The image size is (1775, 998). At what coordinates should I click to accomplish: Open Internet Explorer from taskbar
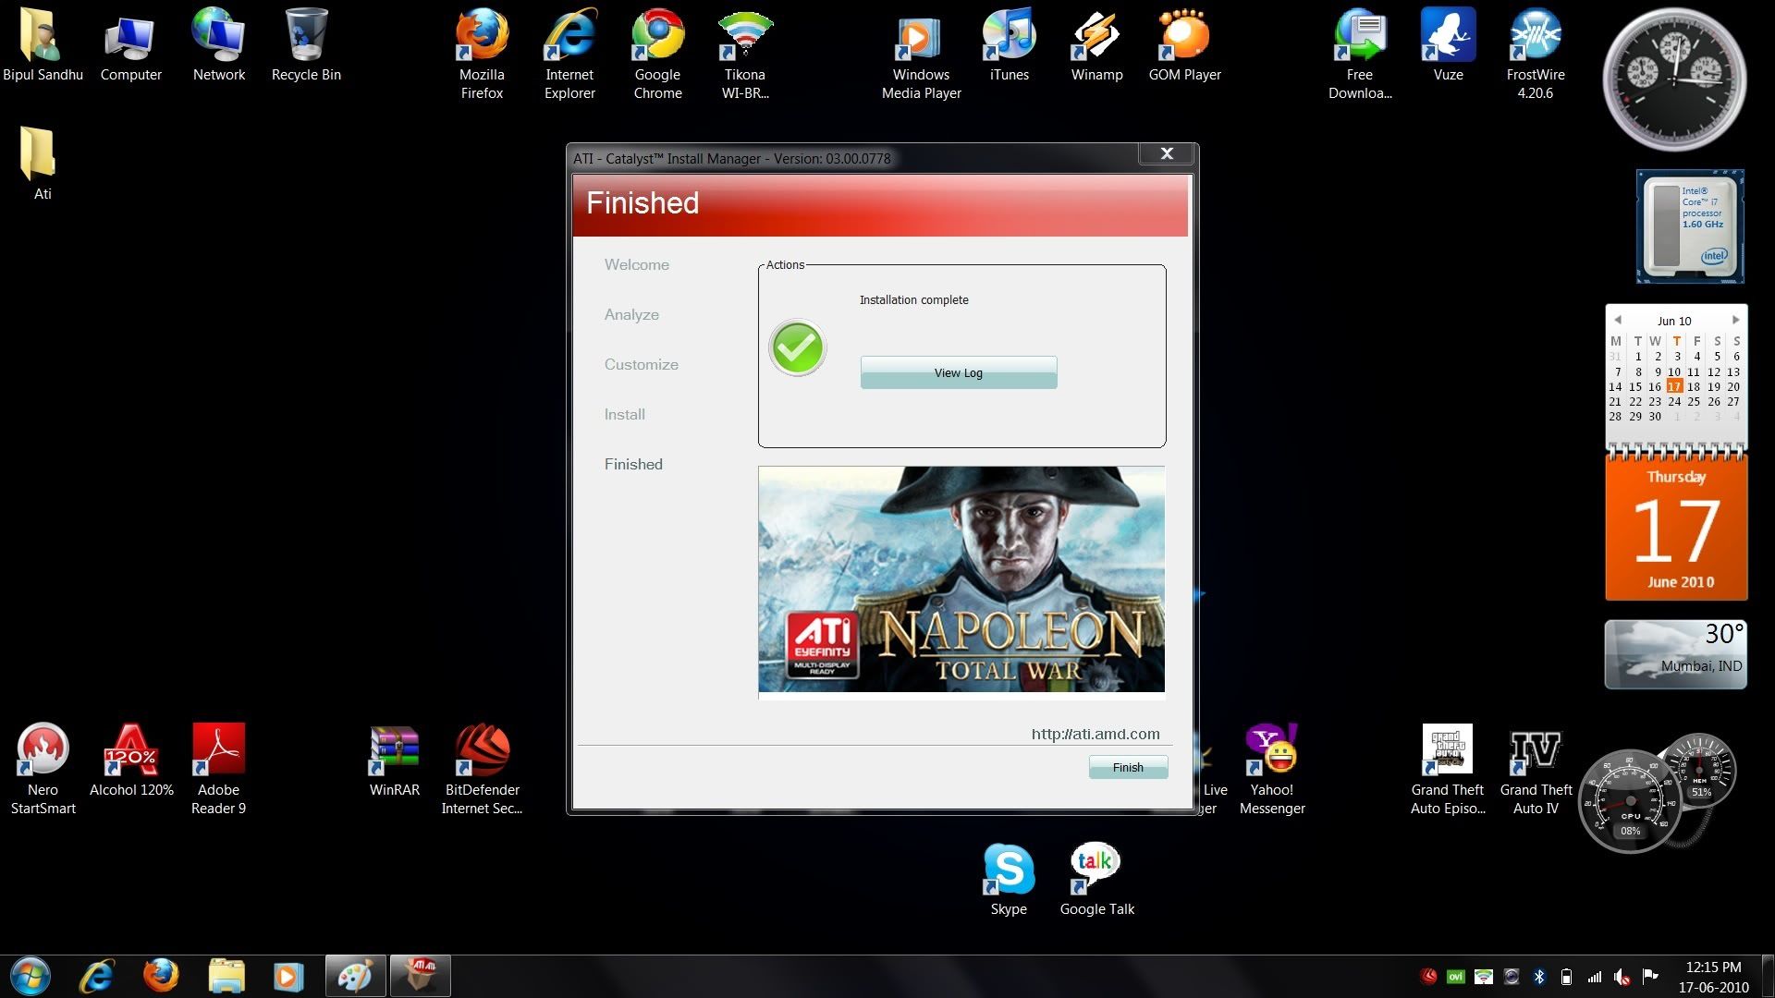[x=97, y=976]
